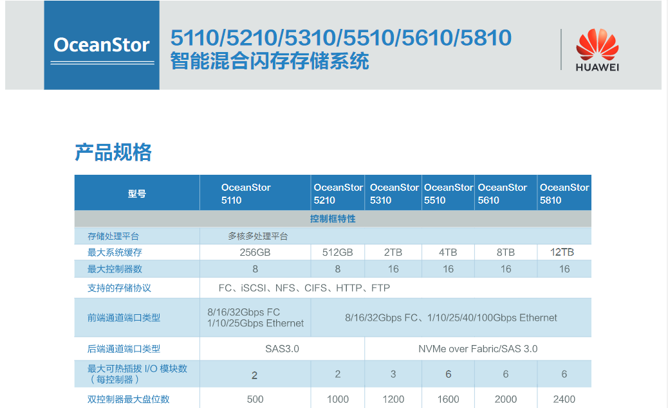Image resolution: width=668 pixels, height=408 pixels.
Task: Select the 5110/5210/5310/5510/5610/5810 title text
Action: click(340, 38)
